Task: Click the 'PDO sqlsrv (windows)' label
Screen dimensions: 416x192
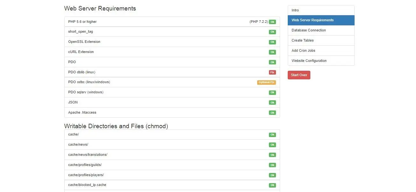Action: tap(86, 92)
